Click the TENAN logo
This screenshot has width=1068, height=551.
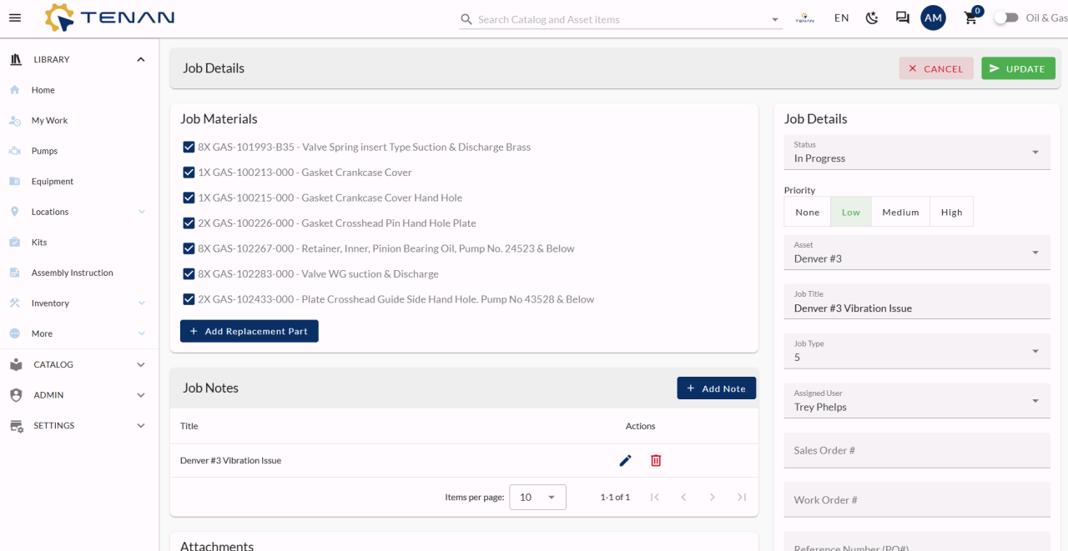coord(110,18)
